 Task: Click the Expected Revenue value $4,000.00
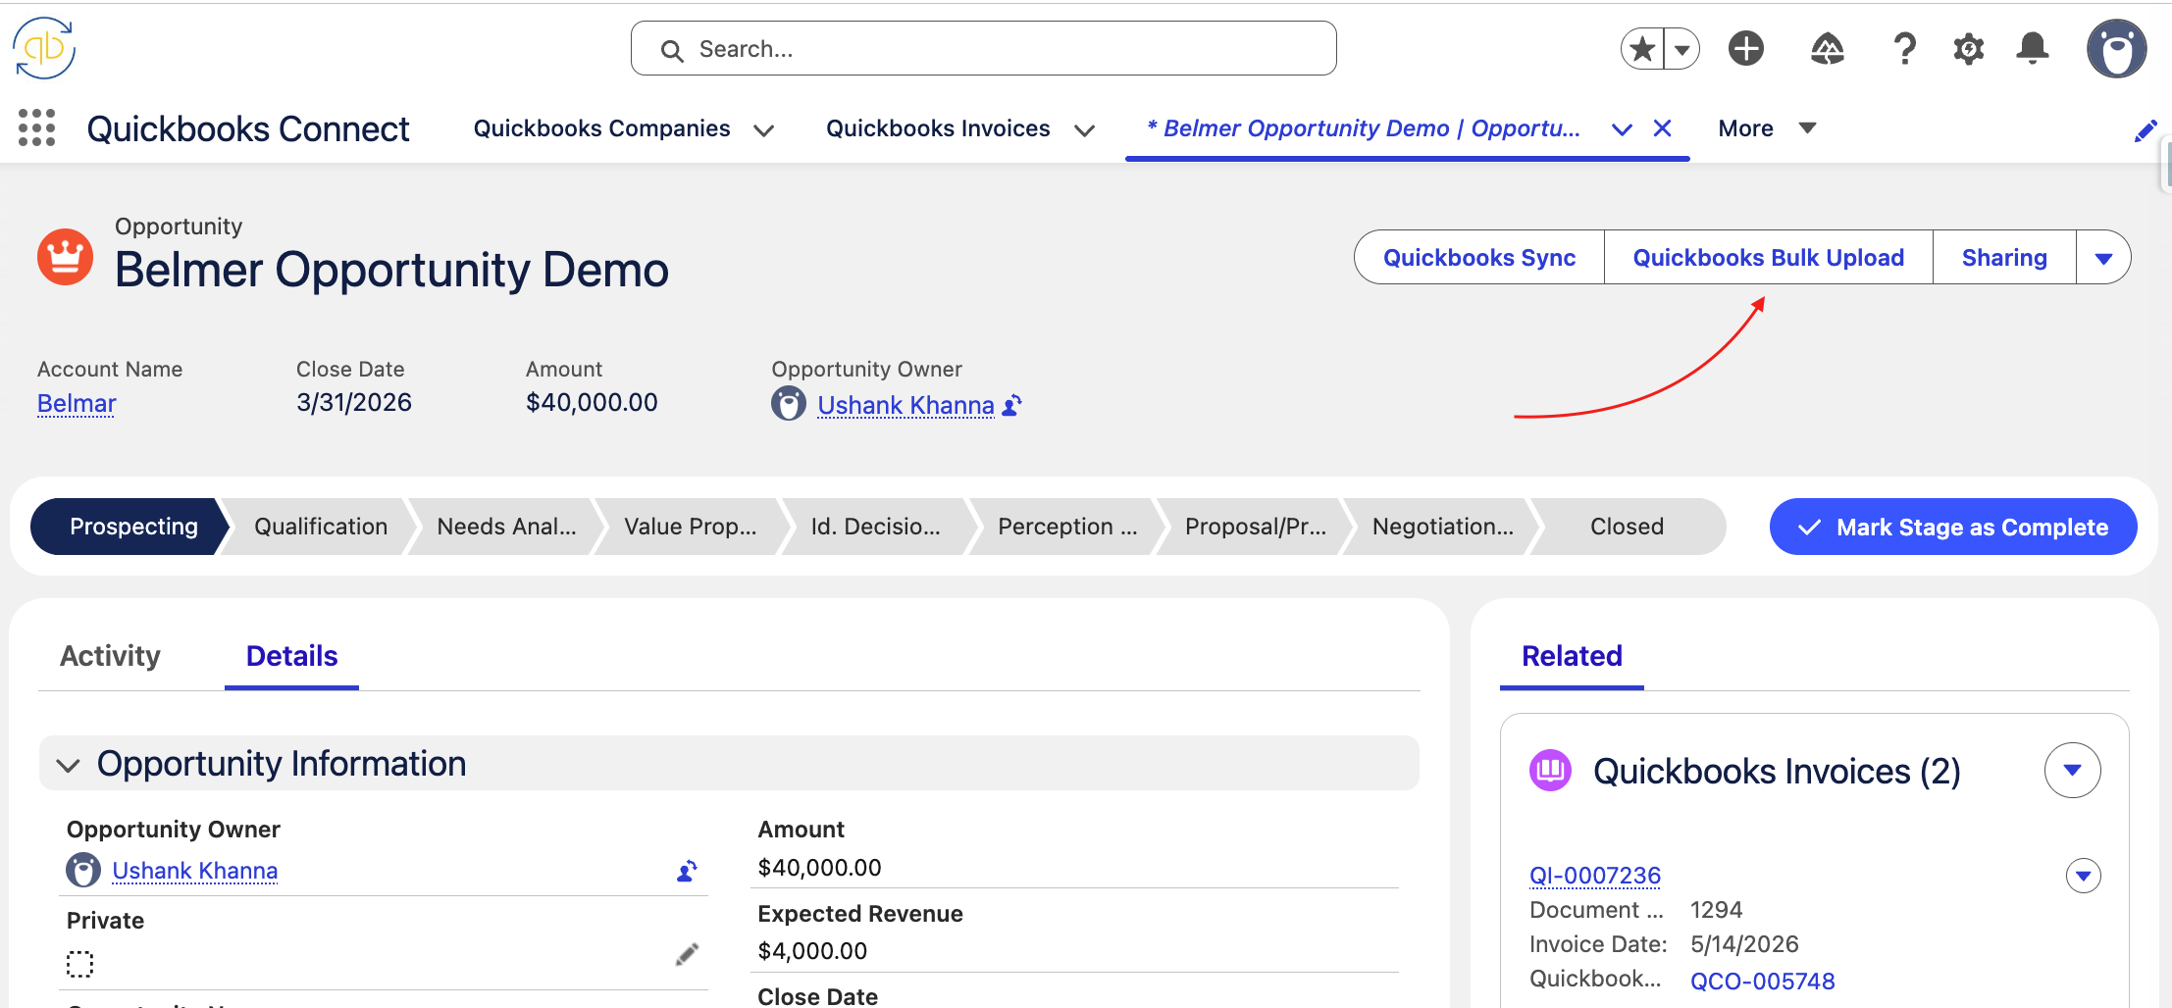point(812,951)
